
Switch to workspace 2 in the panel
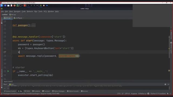coord(31,5)
